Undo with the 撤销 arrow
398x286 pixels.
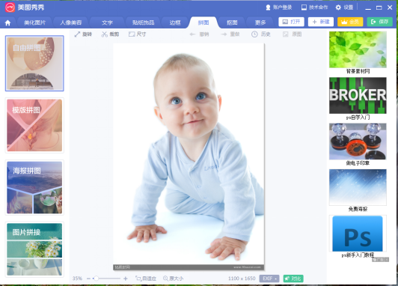pyautogui.click(x=199, y=34)
